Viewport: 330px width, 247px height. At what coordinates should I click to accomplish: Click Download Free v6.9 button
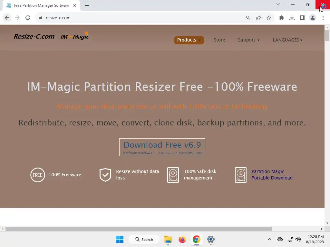(x=162, y=147)
